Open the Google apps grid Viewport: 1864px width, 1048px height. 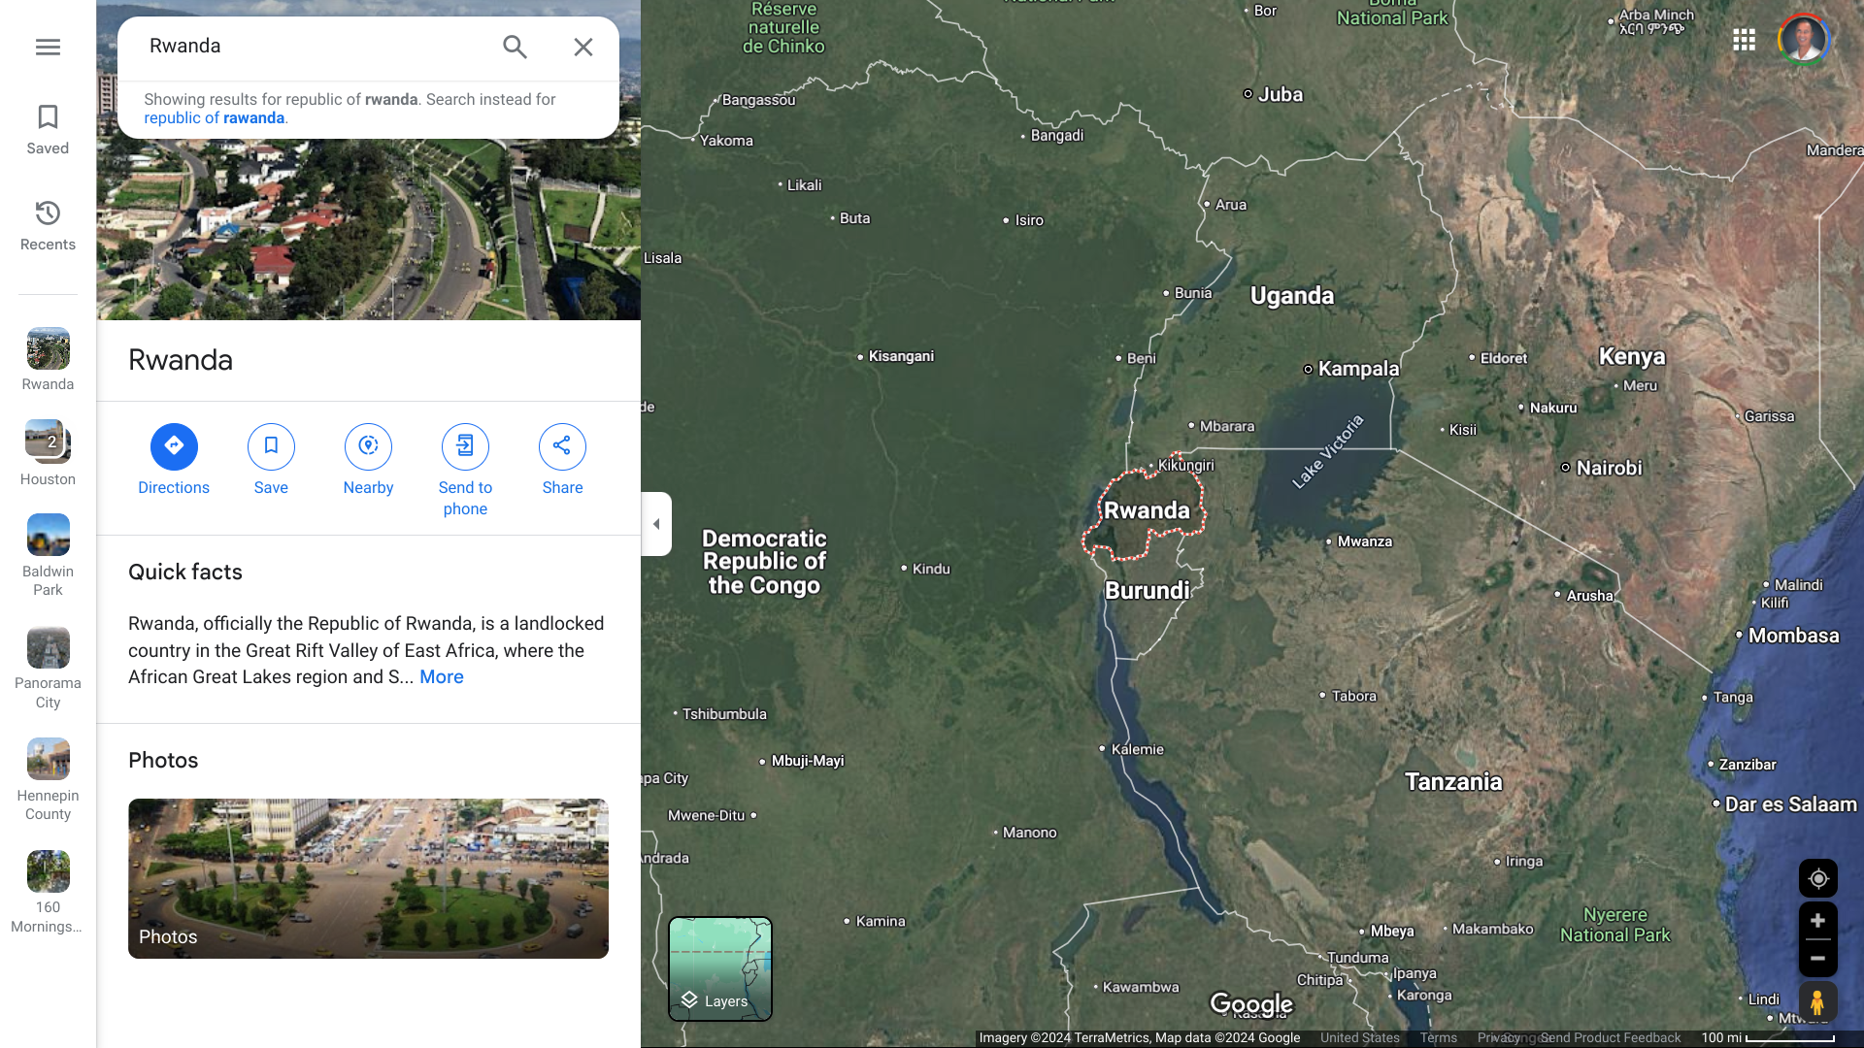pyautogui.click(x=1744, y=40)
